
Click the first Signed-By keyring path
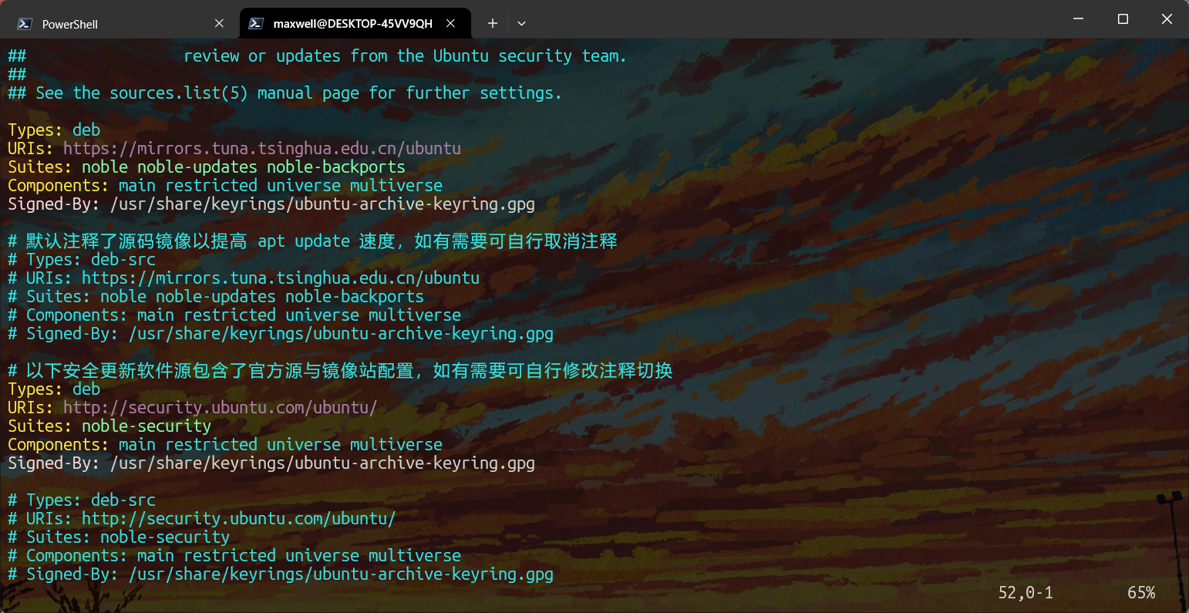click(322, 204)
